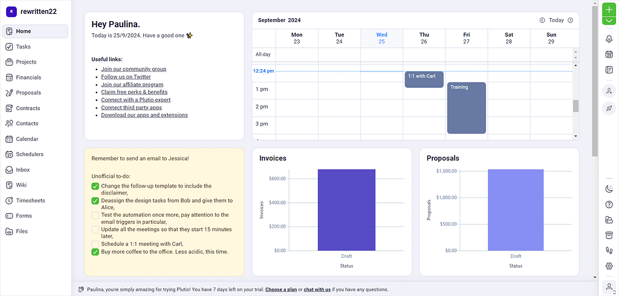Screen dimensions: 619x296
Task: Click the green plus create button
Action: click(609, 10)
